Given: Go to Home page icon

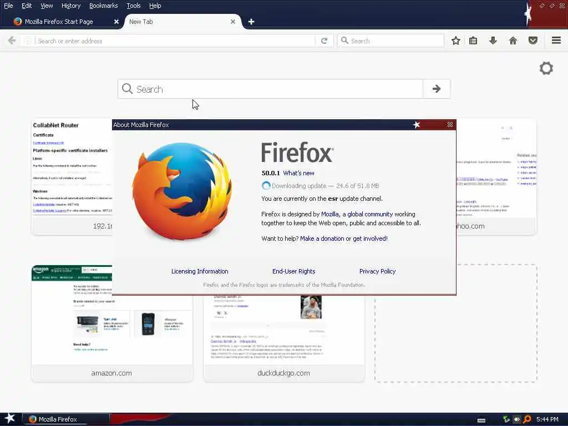Looking at the screenshot, I should [513, 40].
